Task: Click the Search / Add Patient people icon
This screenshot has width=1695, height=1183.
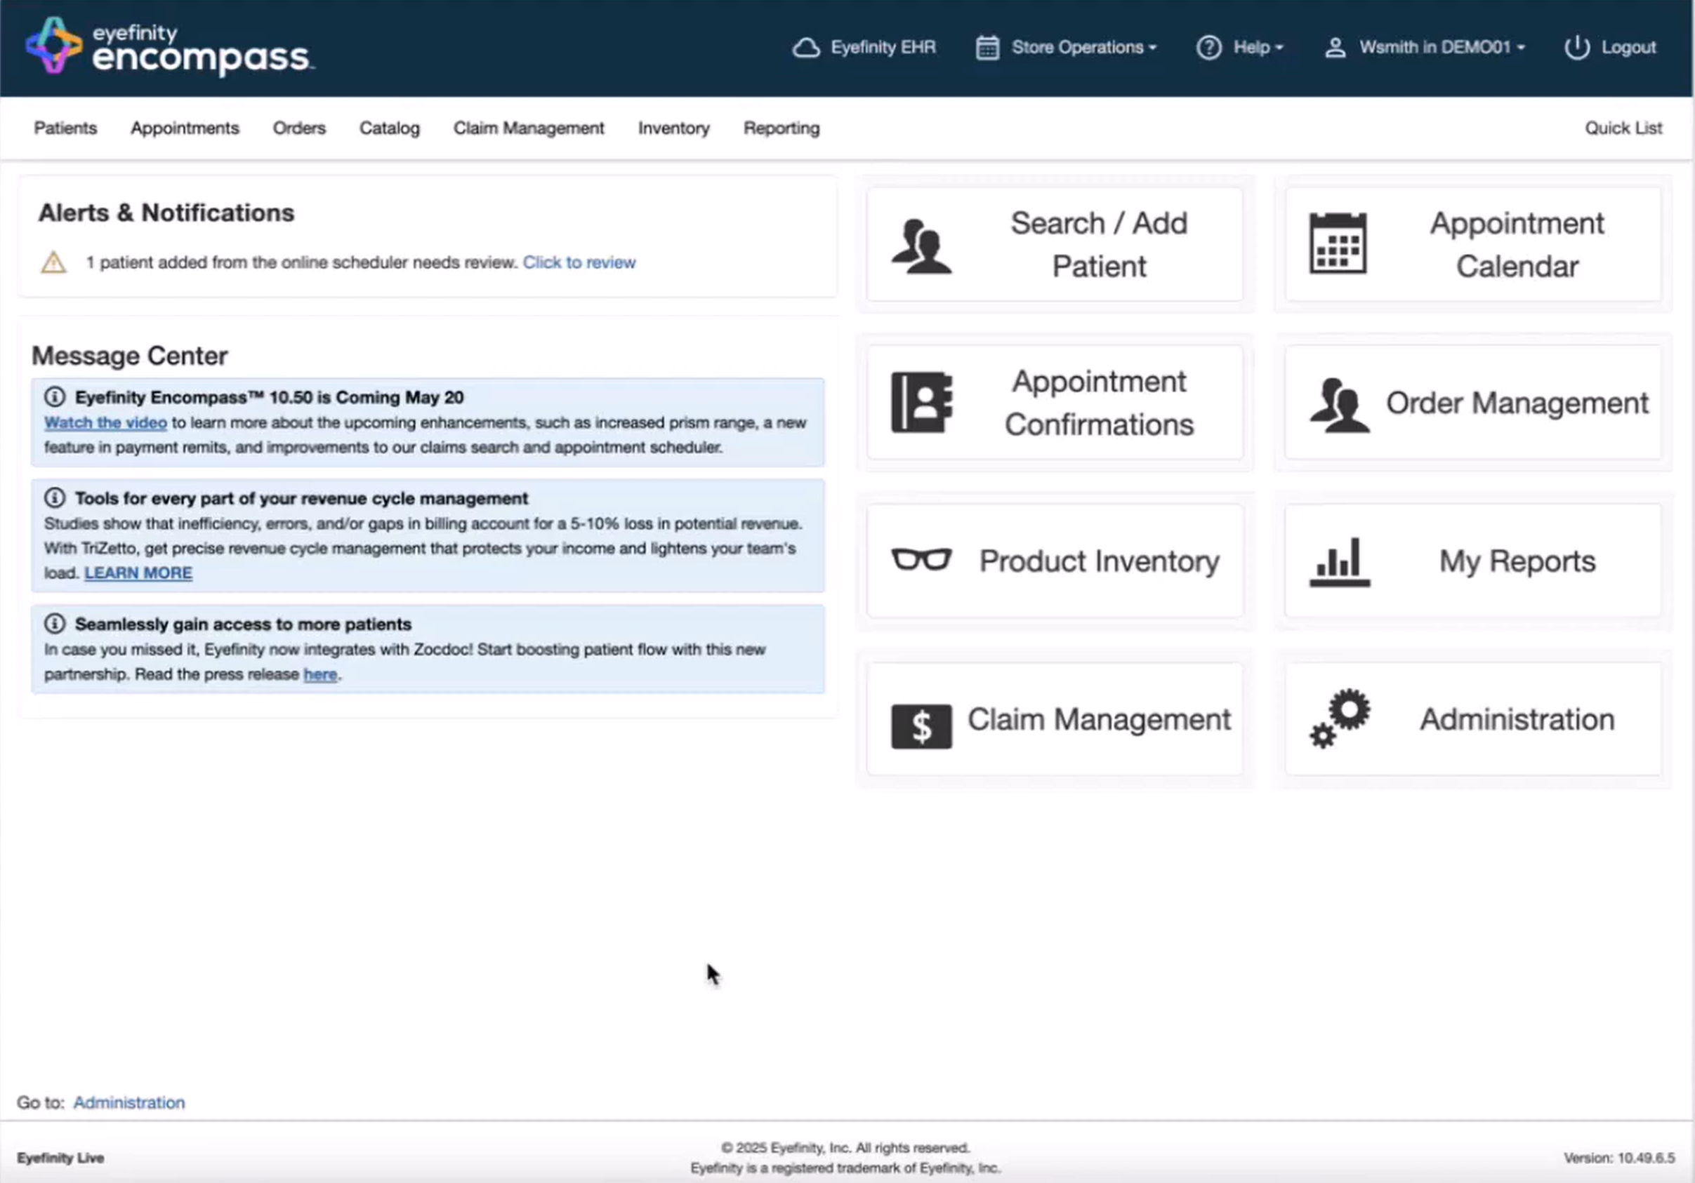Action: tap(921, 246)
